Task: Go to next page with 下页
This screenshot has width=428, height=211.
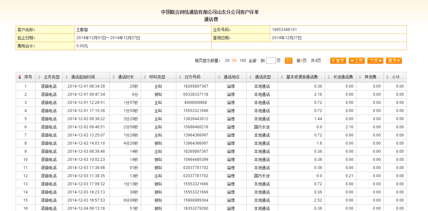Action: coord(375,61)
